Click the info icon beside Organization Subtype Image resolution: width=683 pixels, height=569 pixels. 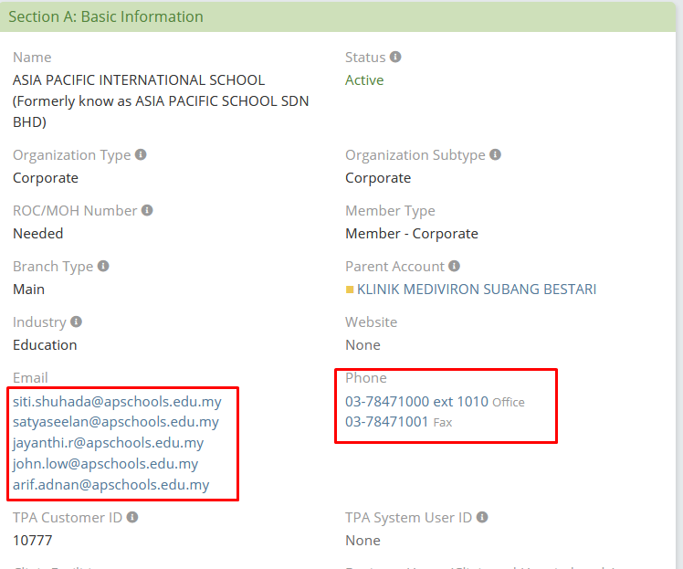(x=495, y=154)
